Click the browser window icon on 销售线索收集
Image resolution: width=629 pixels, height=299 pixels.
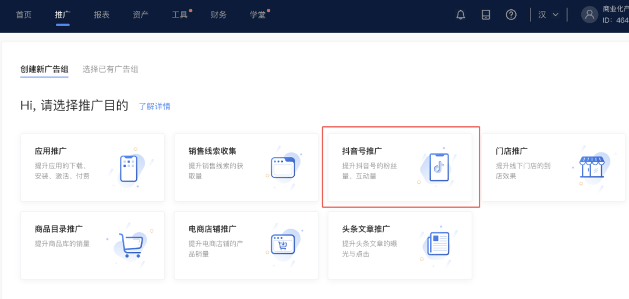283,168
